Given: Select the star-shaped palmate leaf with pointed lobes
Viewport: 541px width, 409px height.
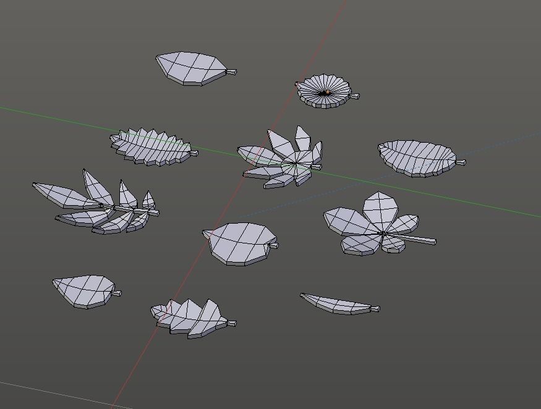Looking at the screenshot, I should [x=281, y=158].
